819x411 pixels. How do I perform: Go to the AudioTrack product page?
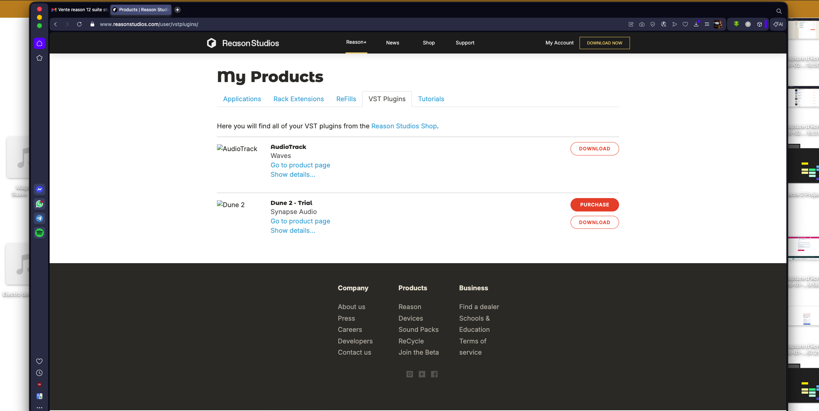[300, 165]
